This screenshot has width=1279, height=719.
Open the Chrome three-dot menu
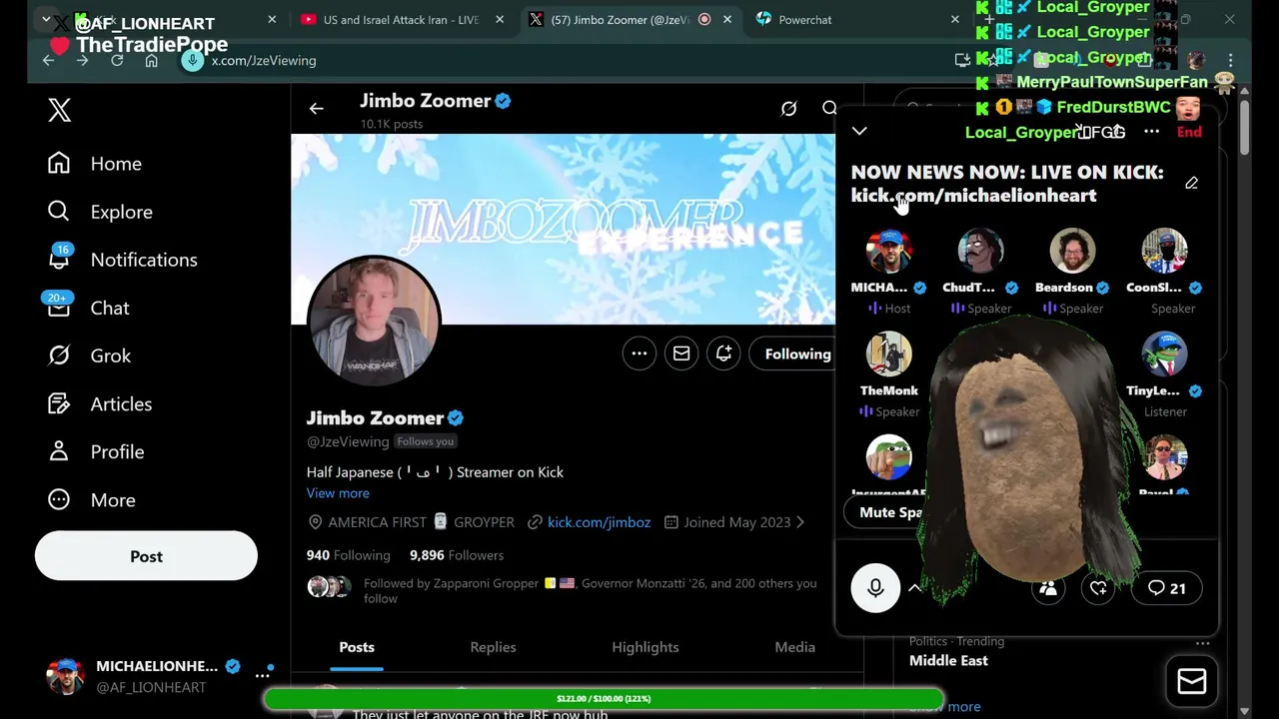pos(1231,61)
